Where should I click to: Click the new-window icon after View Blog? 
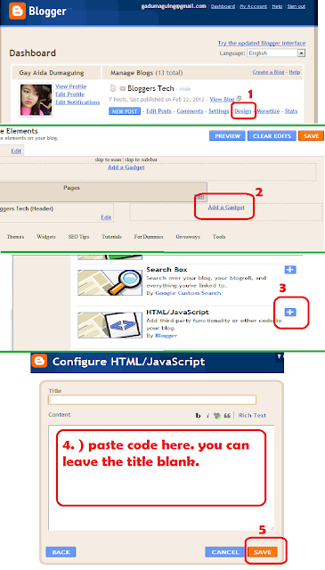239,99
